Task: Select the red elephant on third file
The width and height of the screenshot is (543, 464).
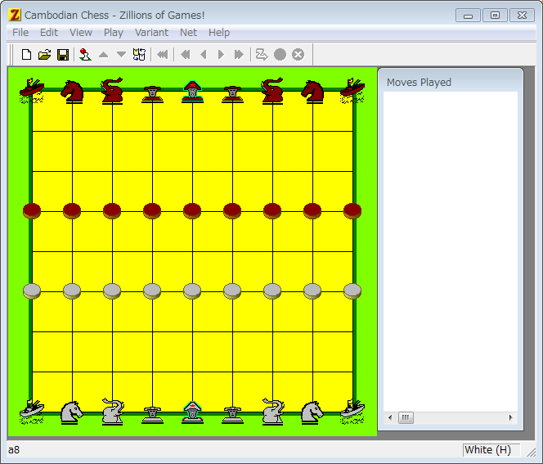Action: coord(112,91)
